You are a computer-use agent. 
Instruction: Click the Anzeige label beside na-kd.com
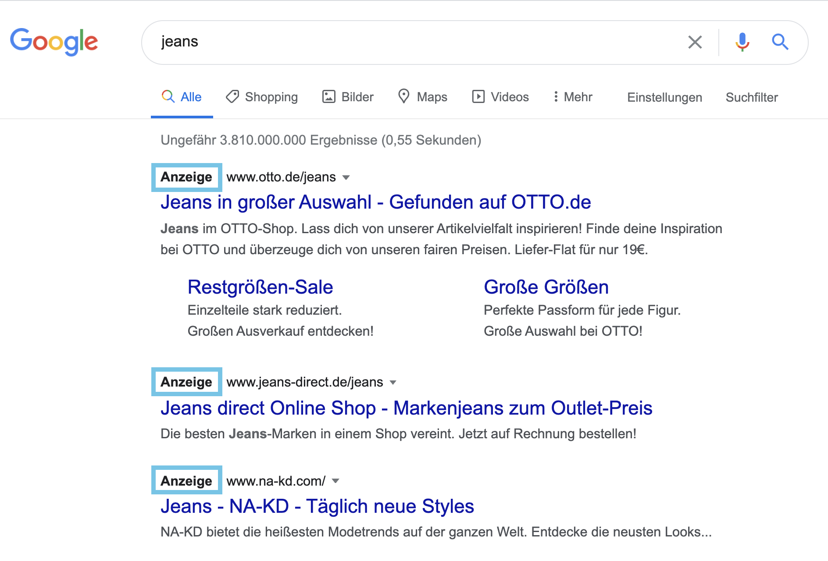186,481
